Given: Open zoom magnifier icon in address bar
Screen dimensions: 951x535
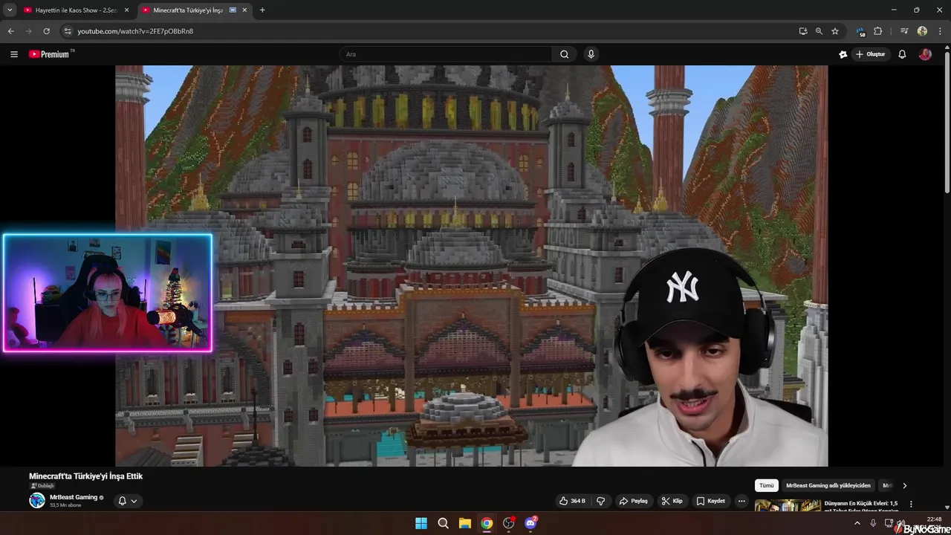Looking at the screenshot, I should click(819, 31).
